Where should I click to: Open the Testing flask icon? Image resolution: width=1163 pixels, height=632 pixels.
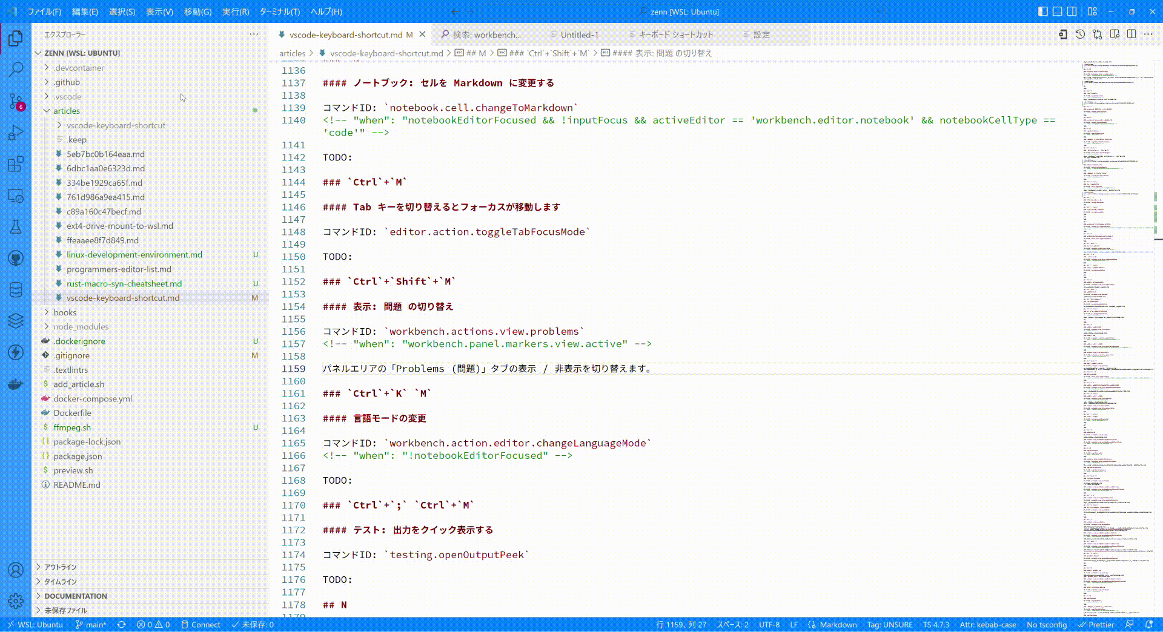pyautogui.click(x=16, y=227)
